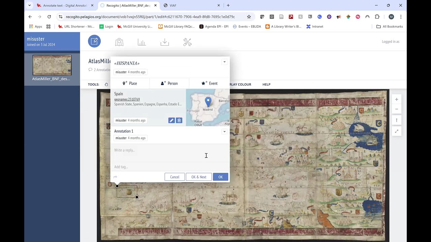The image size is (431, 242).
Task: Open the geonames:2510769 link
Action: point(127,99)
